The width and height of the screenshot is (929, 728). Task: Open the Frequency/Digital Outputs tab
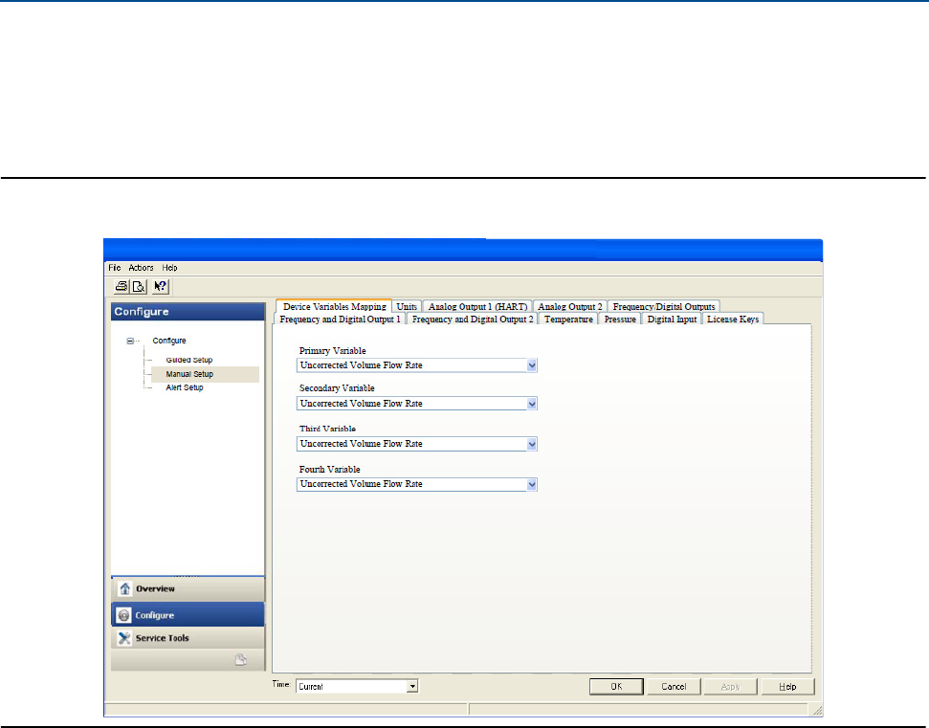pyautogui.click(x=664, y=307)
